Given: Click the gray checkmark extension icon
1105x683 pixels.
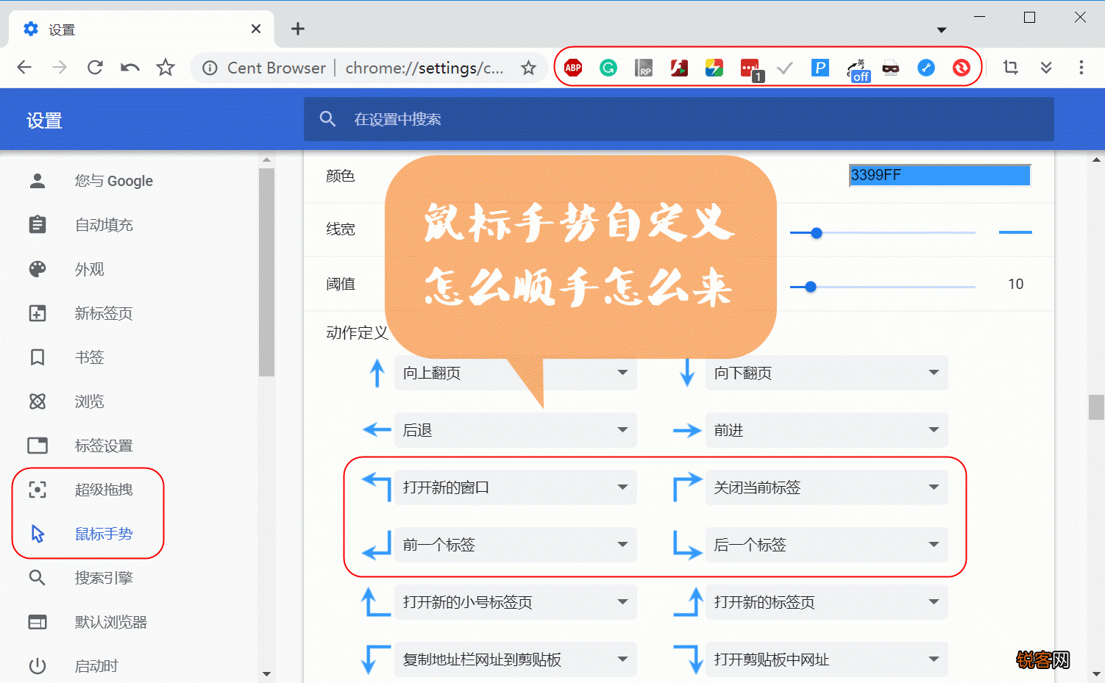Looking at the screenshot, I should [x=785, y=68].
